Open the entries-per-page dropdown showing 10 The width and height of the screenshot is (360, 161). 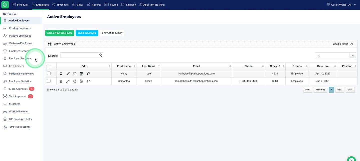335,55
